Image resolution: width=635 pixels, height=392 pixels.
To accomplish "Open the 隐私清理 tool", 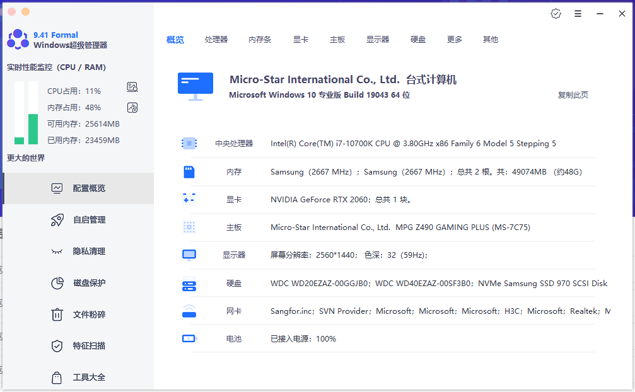I will 77,251.
